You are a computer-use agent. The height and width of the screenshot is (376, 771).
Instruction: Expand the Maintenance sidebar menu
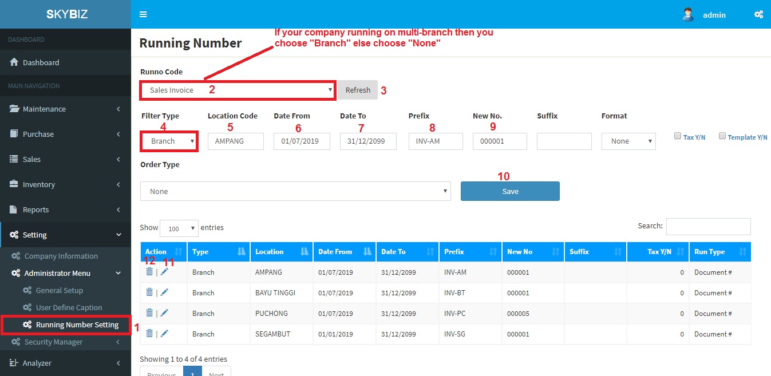[x=65, y=109]
